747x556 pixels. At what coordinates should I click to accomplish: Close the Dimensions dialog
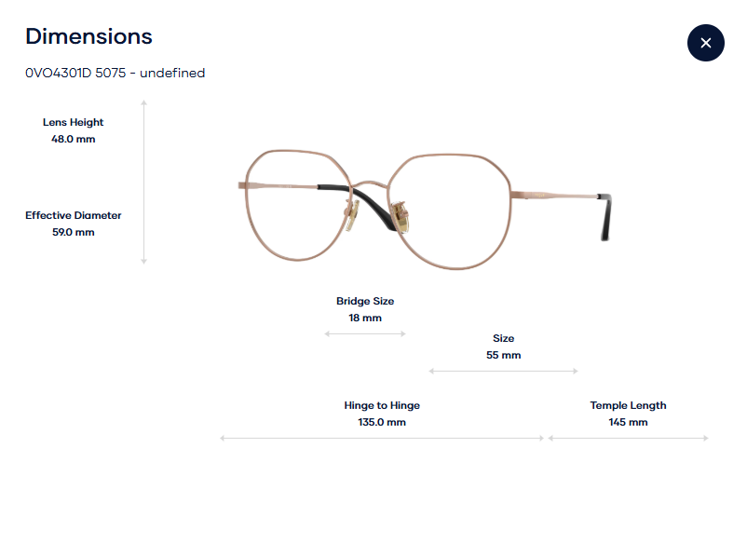click(705, 43)
